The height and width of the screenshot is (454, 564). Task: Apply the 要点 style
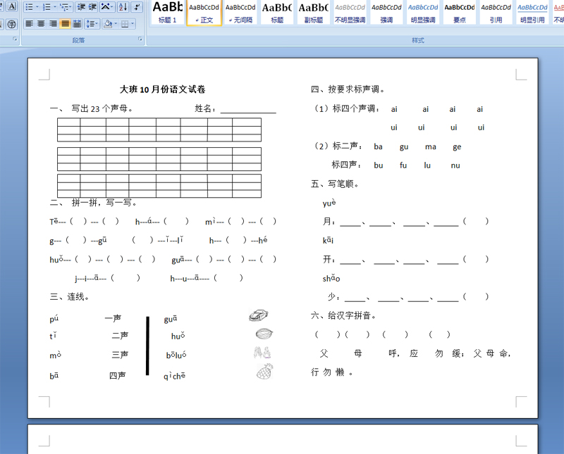coord(460,12)
